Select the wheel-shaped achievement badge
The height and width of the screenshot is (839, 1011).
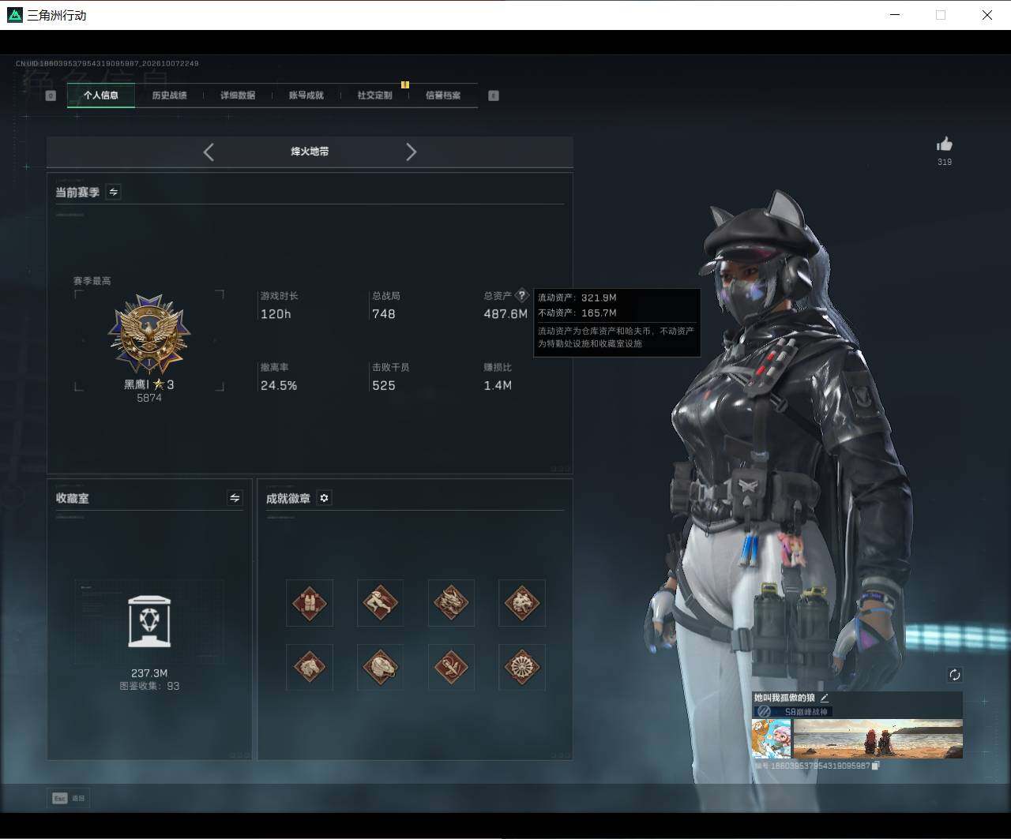(x=522, y=667)
